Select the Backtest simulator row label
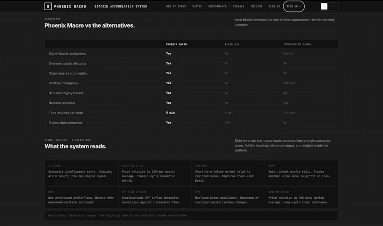383x226 pixels. coord(62,103)
